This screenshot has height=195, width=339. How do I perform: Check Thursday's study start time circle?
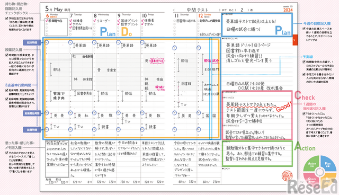(x=118, y=113)
